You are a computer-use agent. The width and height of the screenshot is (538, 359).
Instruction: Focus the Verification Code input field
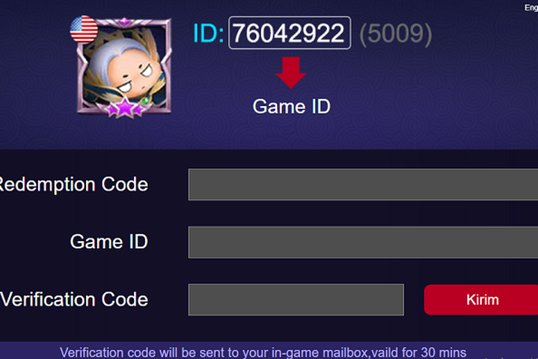tap(296, 299)
